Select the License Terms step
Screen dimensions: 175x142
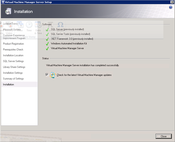[x=10, y=24]
